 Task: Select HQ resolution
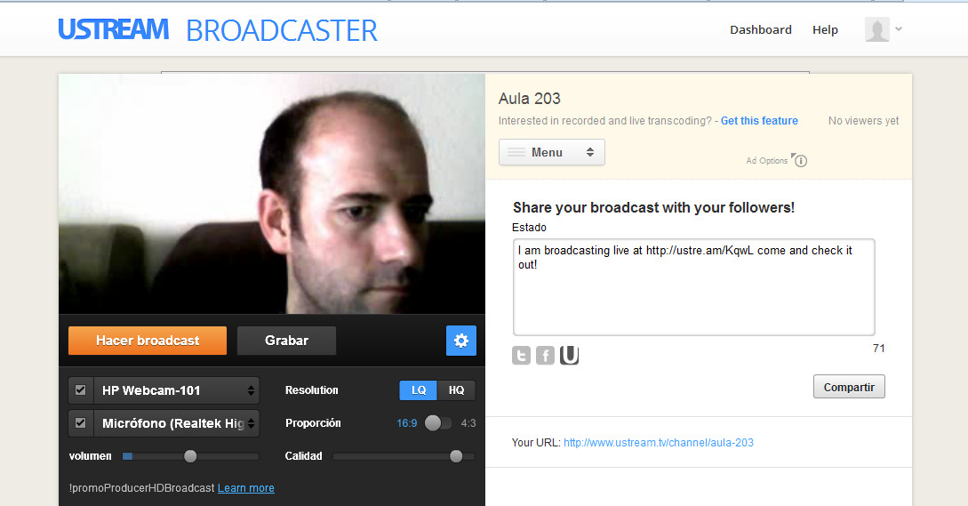tap(456, 390)
